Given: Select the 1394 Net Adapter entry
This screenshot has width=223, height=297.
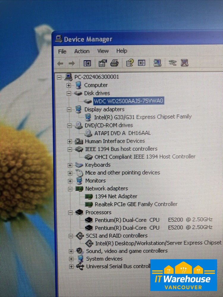Looking at the screenshot, I should coord(116,196).
